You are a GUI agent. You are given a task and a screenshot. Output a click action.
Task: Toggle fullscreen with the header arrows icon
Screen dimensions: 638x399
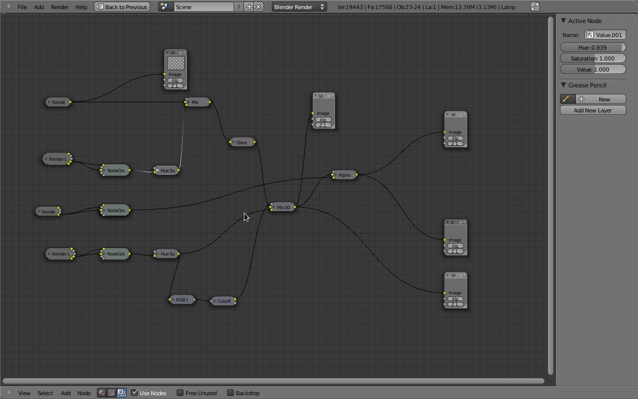point(535,7)
